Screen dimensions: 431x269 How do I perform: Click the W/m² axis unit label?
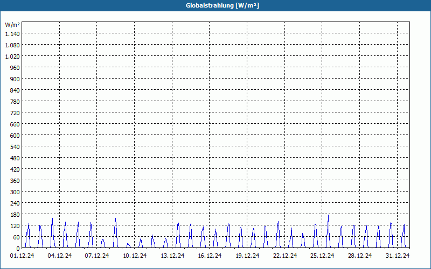pos(12,25)
